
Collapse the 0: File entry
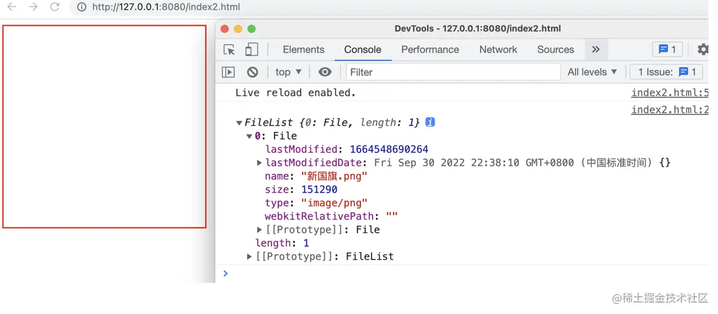click(x=249, y=136)
